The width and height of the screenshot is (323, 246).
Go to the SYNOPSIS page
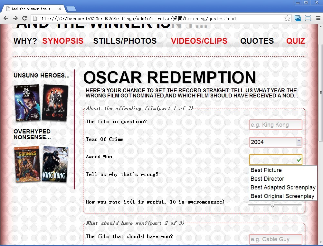pos(63,41)
